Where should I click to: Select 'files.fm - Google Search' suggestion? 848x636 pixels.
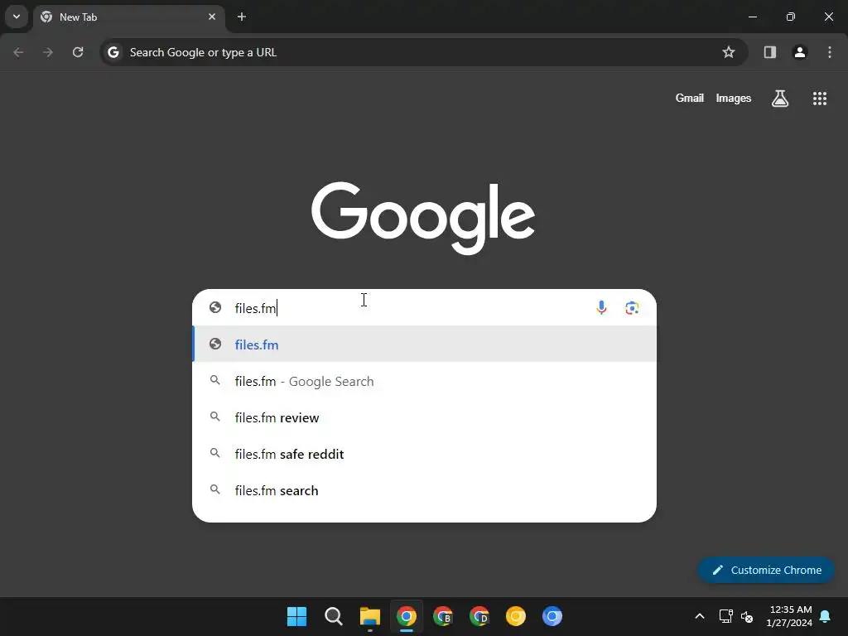[x=425, y=381]
